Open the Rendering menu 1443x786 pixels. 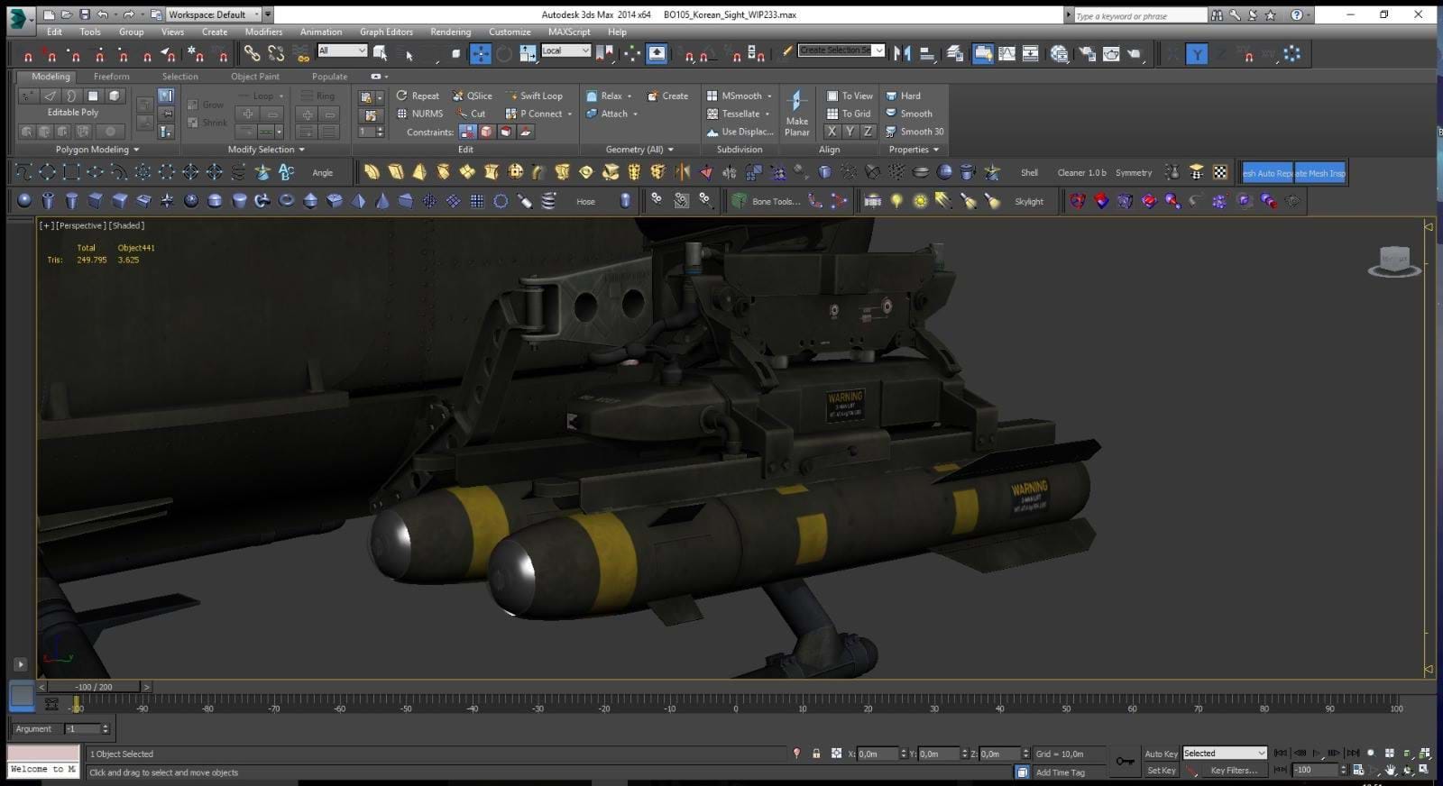[450, 32]
